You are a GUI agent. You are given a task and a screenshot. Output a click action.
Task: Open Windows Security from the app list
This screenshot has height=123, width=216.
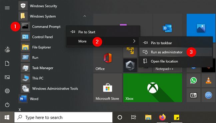pyautogui.click(x=38, y=6)
